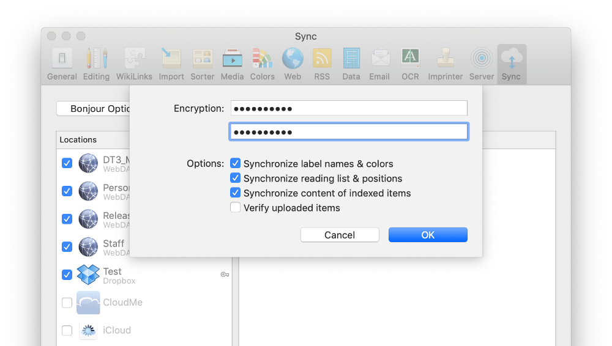
Task: Open the OCR preferences icon
Action: 410,64
